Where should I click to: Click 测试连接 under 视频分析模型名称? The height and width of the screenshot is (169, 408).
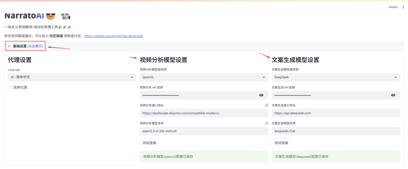149,143
